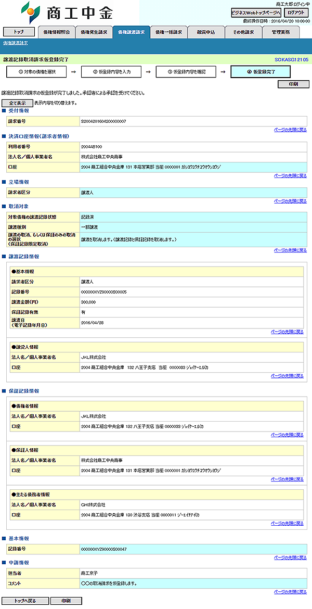Click the 印刷 button beside トップへ戻る
312x609 pixels.
[x=66, y=601]
